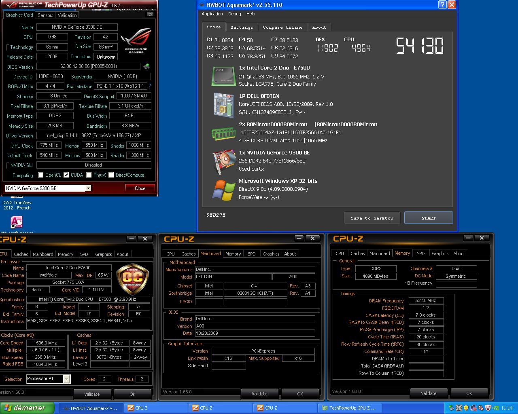Click the GPU Name field NVIDIA GeForce 9300 GE
Screen dimensions: 518x414
[77, 27]
